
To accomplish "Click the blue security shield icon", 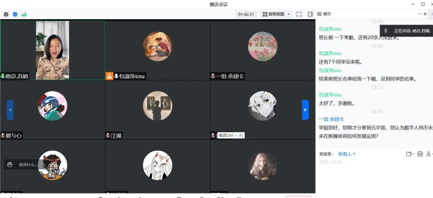I will coord(15,14).
